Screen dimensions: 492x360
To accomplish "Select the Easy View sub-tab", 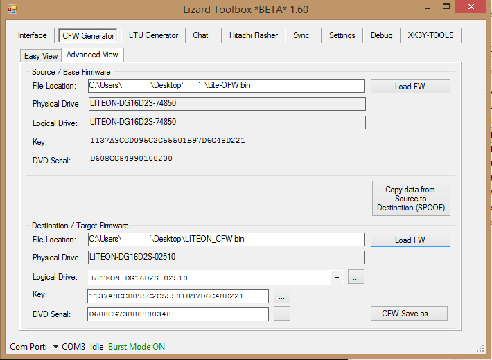I will point(41,56).
